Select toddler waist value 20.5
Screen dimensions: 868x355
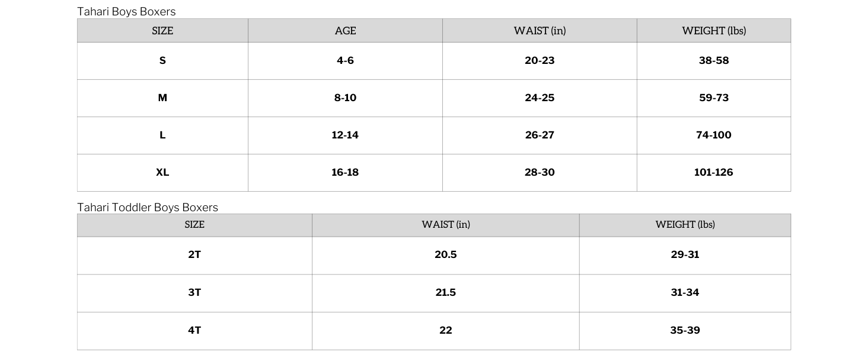446,256
